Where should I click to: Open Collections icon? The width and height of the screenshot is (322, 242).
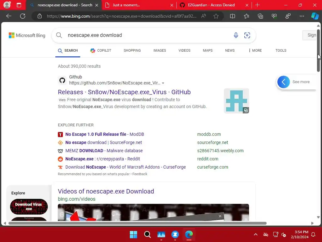pyautogui.click(x=260, y=16)
